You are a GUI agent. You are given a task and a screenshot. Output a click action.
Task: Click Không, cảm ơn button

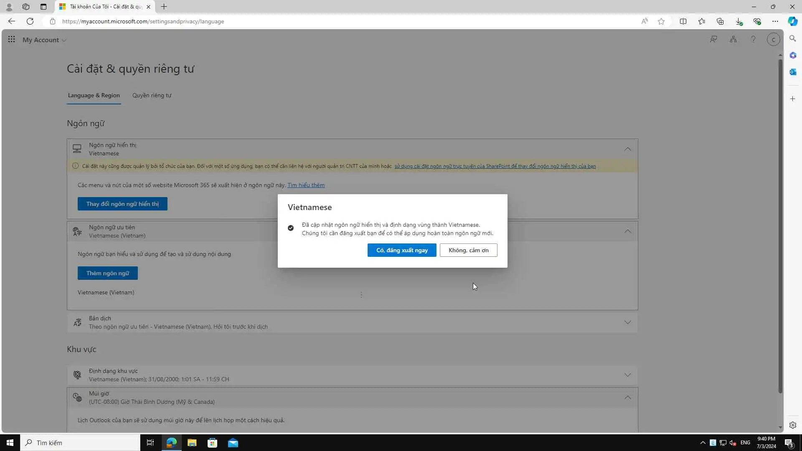(468, 250)
